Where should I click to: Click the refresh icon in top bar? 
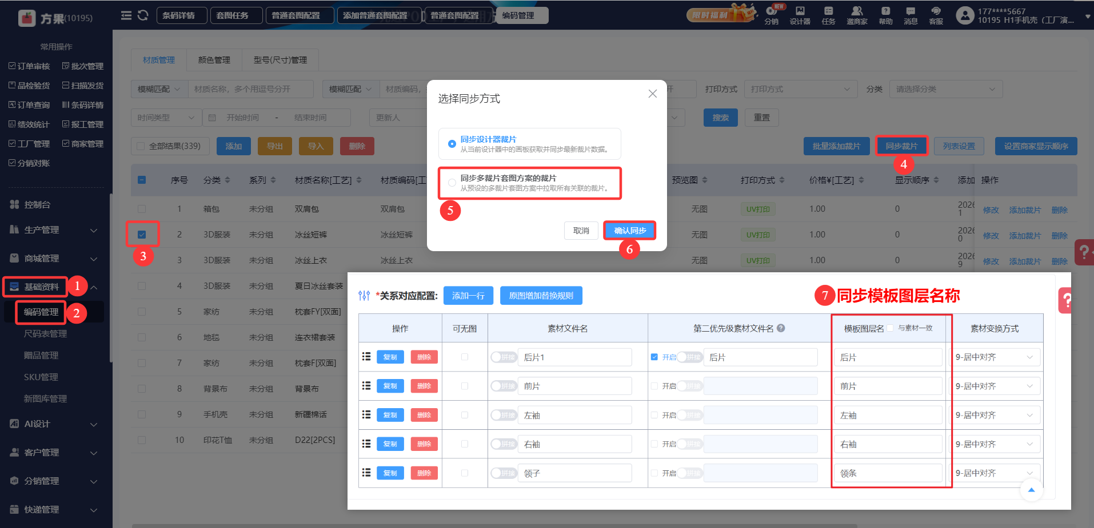point(143,15)
